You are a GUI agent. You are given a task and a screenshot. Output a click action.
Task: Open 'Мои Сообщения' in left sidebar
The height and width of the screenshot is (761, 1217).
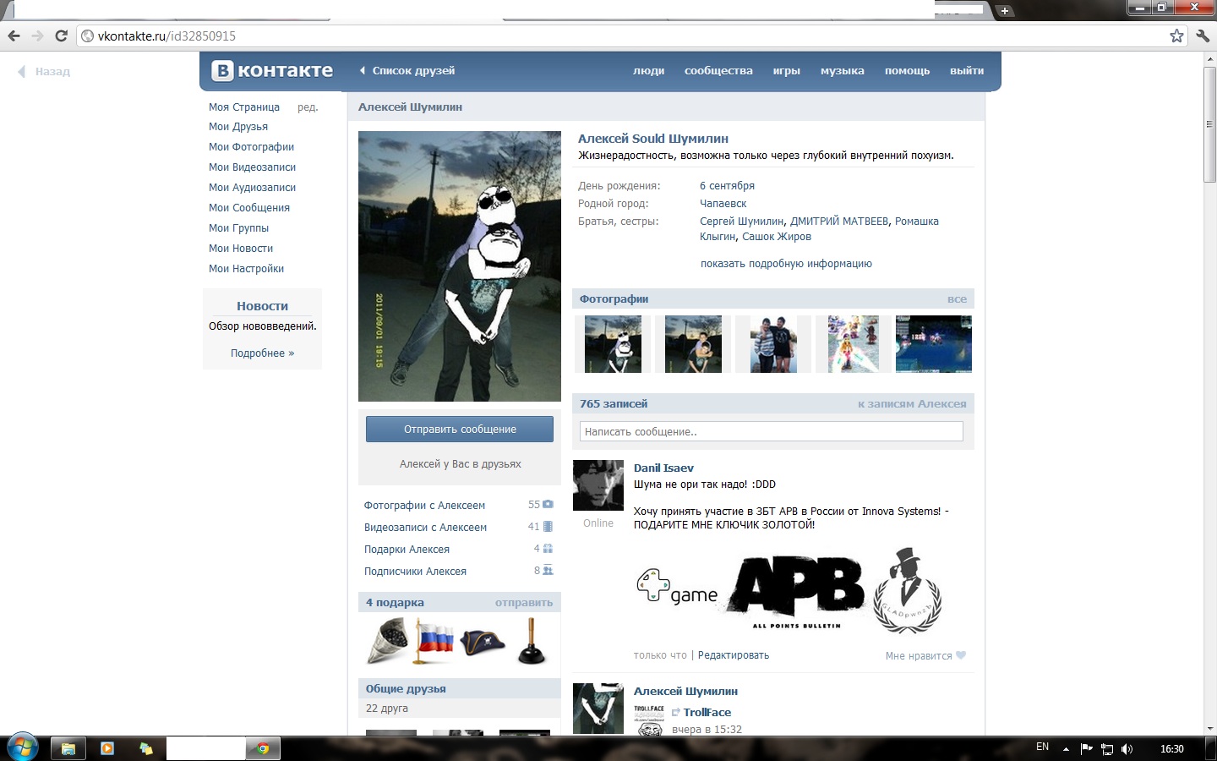click(x=249, y=208)
